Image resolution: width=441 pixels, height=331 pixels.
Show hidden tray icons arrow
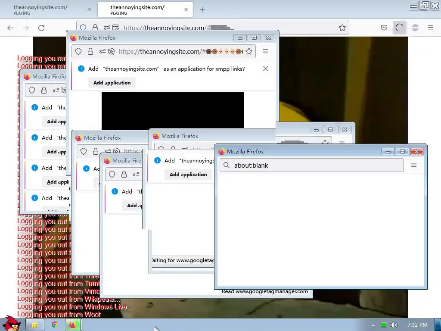coord(373,325)
